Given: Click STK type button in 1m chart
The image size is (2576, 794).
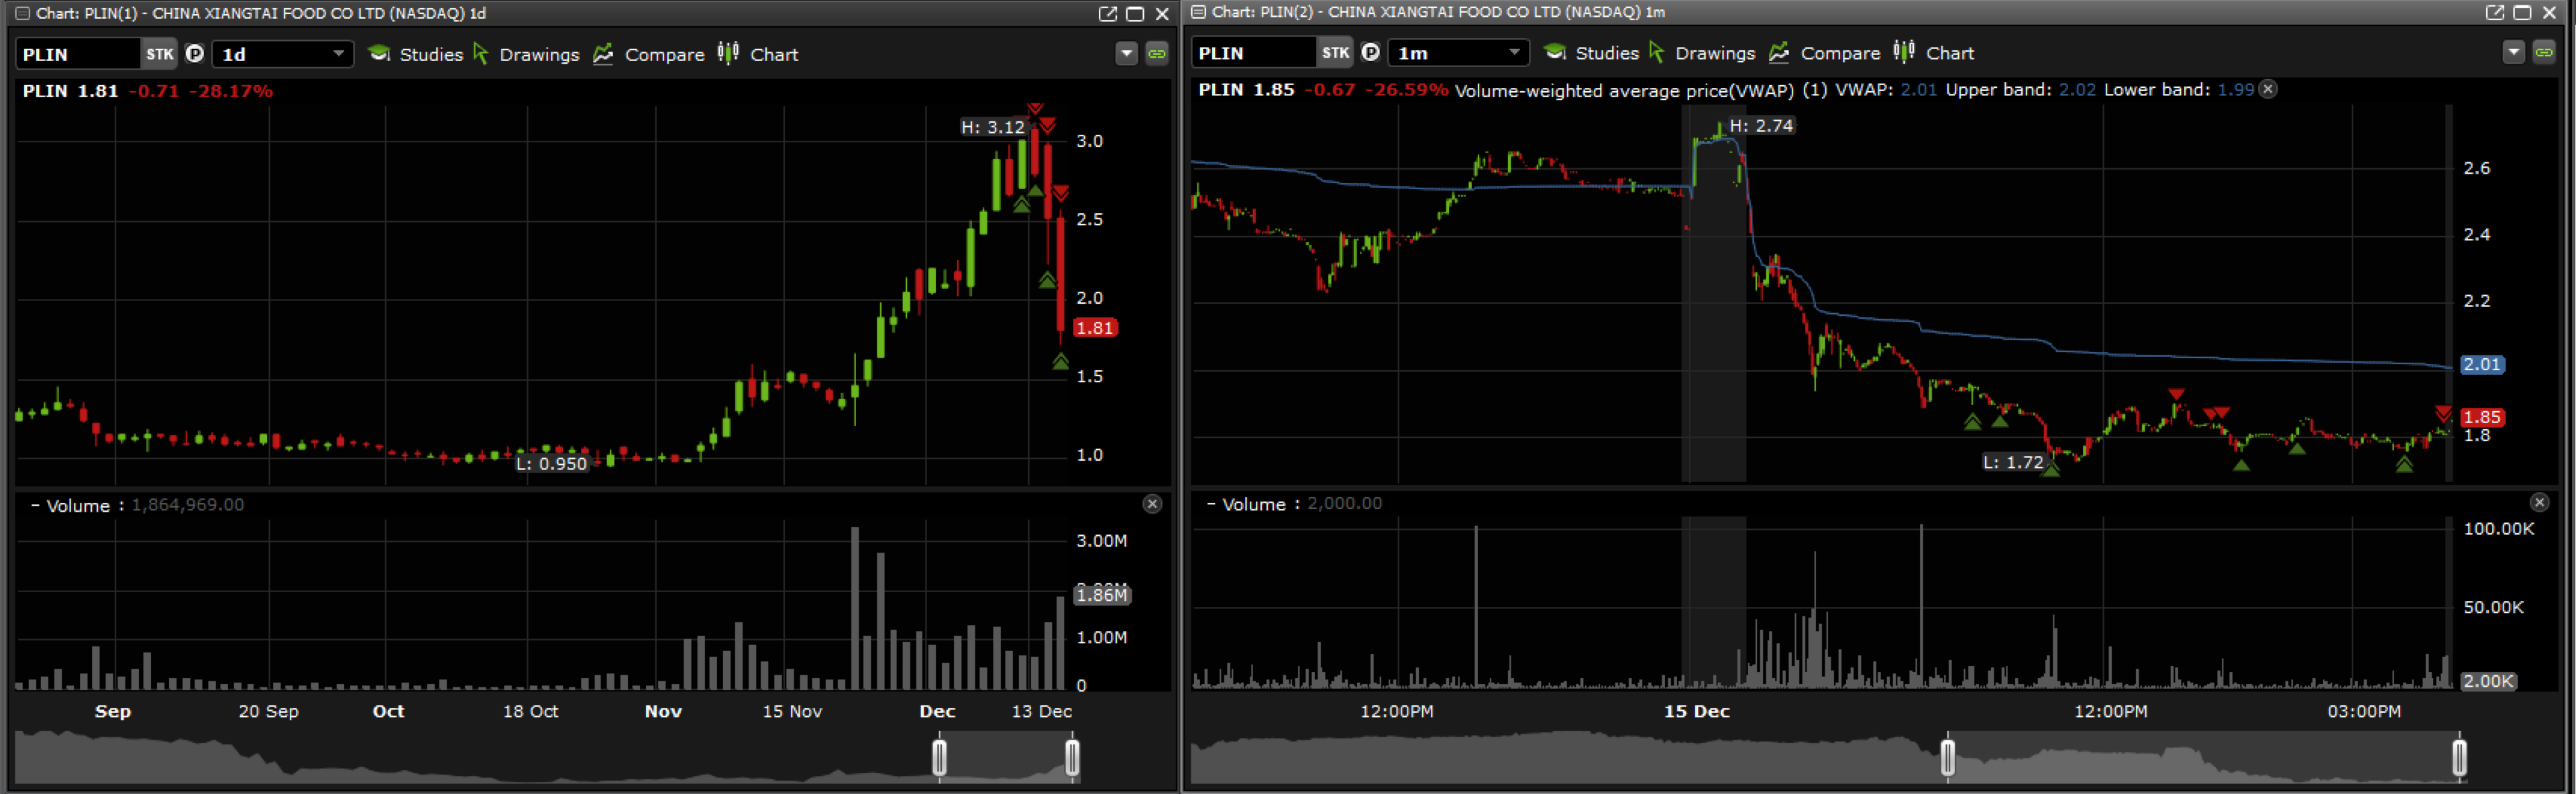Looking at the screenshot, I should [1335, 53].
